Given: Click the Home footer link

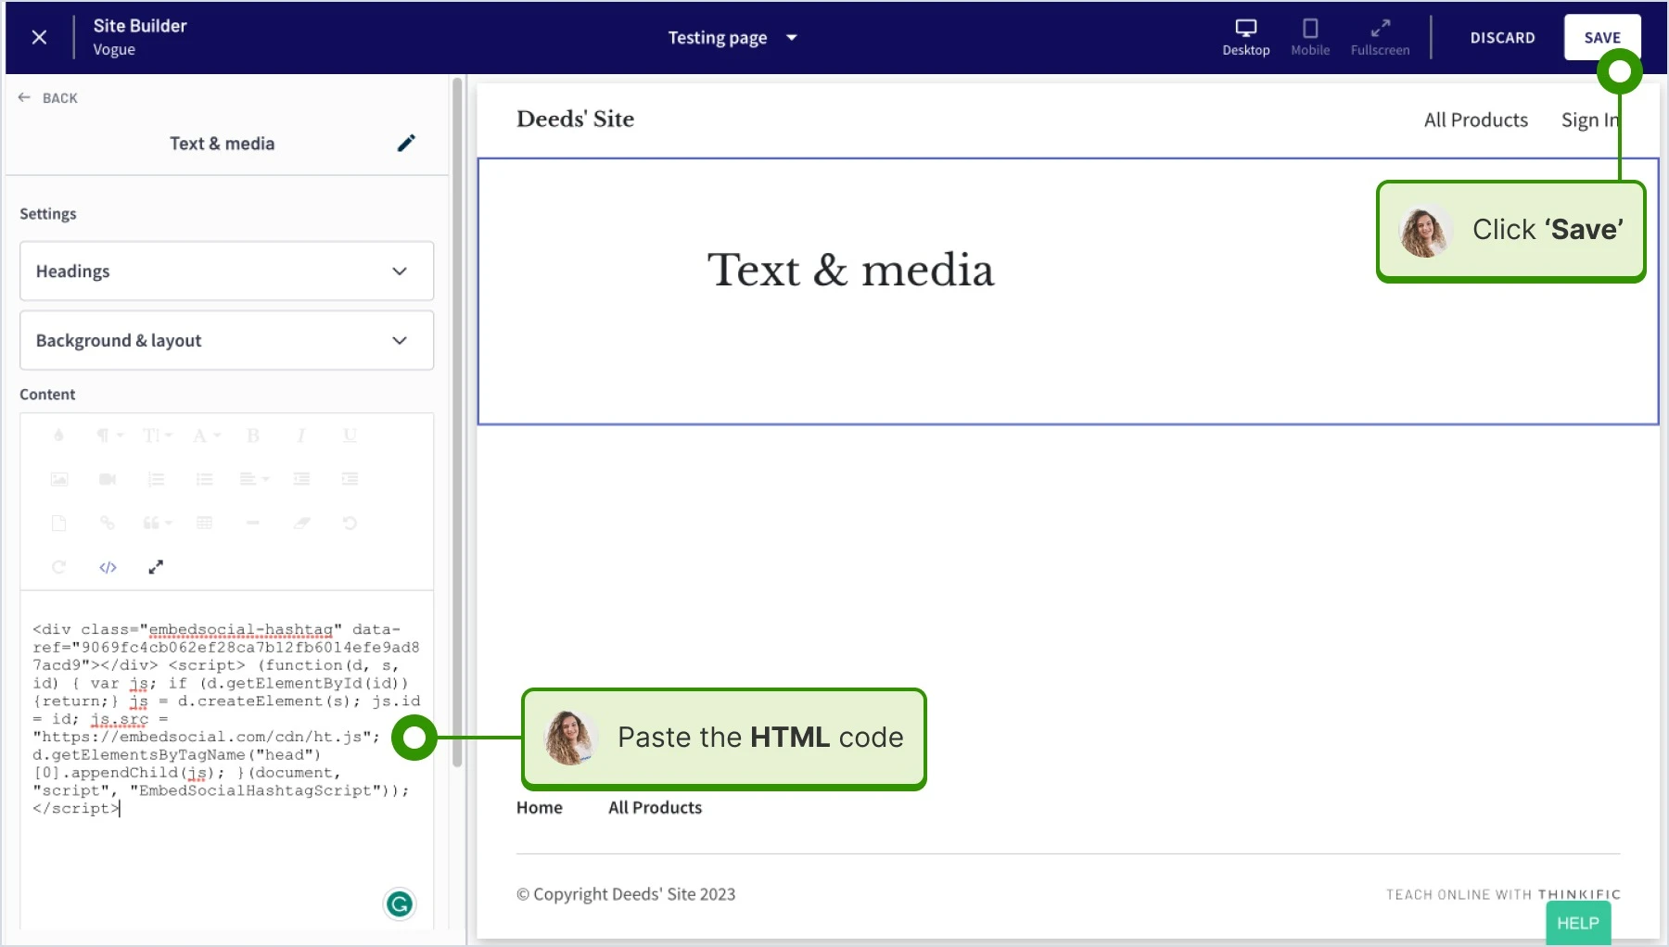Looking at the screenshot, I should (539, 807).
